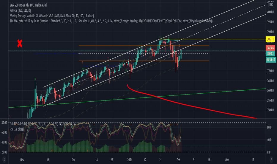Screen dimensions: 277x164
Task: Toggle the A auto-scale button at bottom-right
Action: (271, 160)
